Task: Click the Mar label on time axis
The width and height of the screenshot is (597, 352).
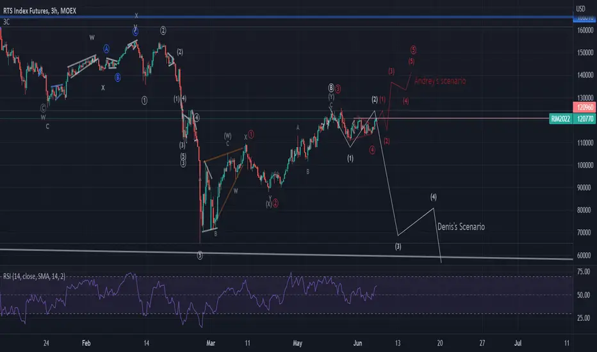Action: [211, 343]
